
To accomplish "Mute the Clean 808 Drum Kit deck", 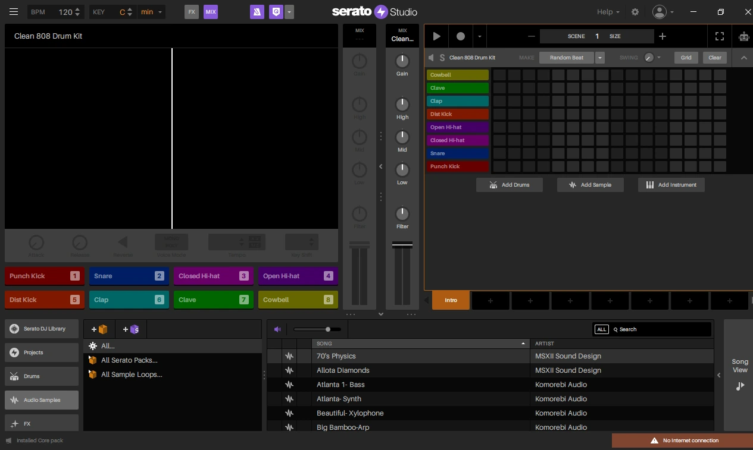I will pos(432,58).
